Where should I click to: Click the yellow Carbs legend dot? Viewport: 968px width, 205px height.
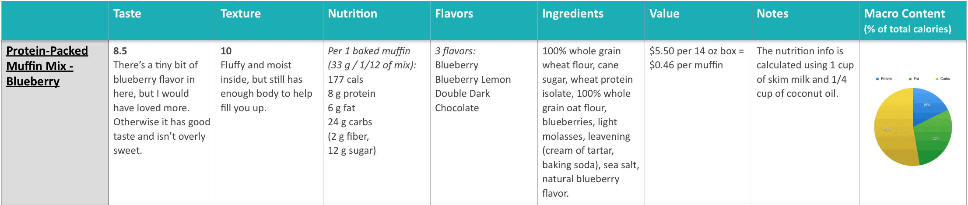(x=937, y=79)
